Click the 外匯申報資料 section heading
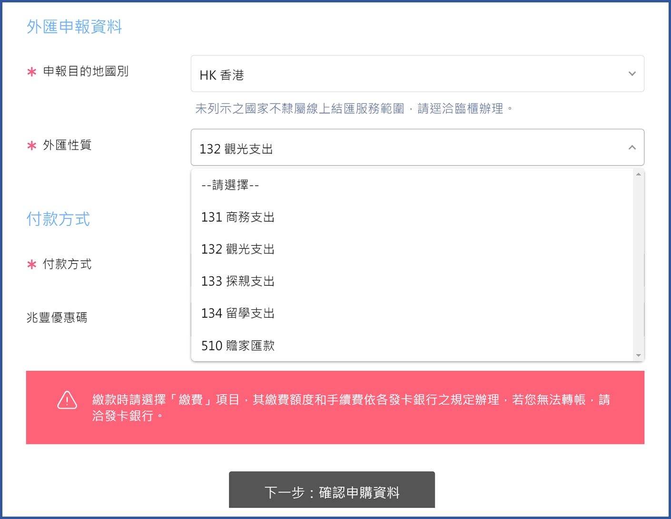 (x=74, y=27)
